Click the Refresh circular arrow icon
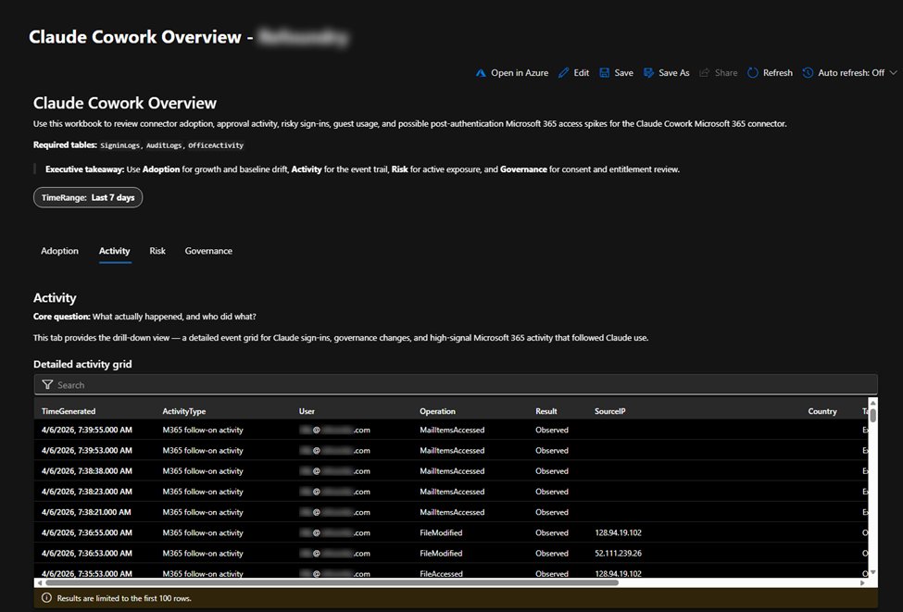The width and height of the screenshot is (903, 612). click(x=752, y=73)
